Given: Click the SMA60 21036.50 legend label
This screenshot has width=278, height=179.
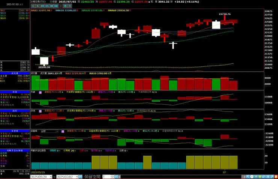Looking at the screenshot, I should [119, 11].
